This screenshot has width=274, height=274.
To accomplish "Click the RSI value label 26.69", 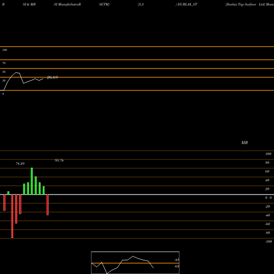I will [53, 77].
